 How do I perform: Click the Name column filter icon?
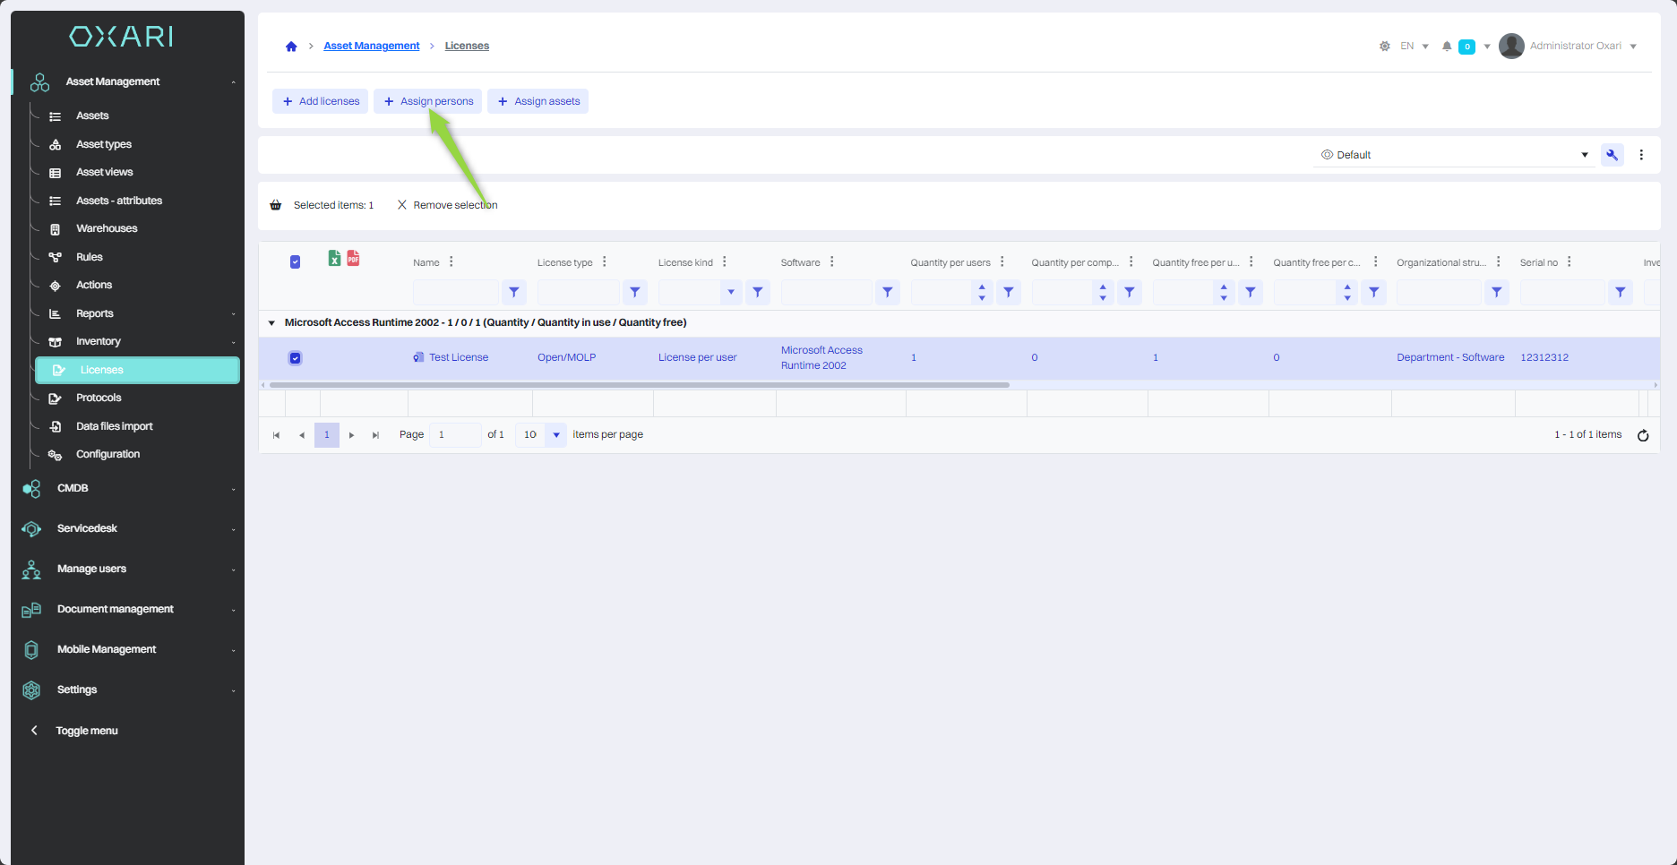(514, 292)
